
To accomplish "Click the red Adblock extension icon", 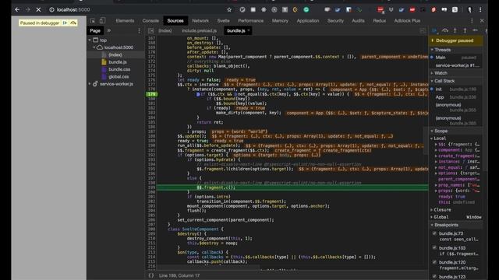I will click(x=380, y=10).
